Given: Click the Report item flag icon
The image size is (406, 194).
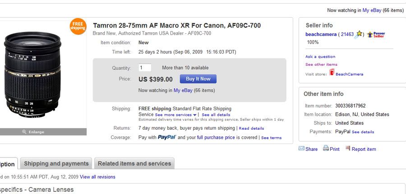Looking at the screenshot, I should point(348,149).
